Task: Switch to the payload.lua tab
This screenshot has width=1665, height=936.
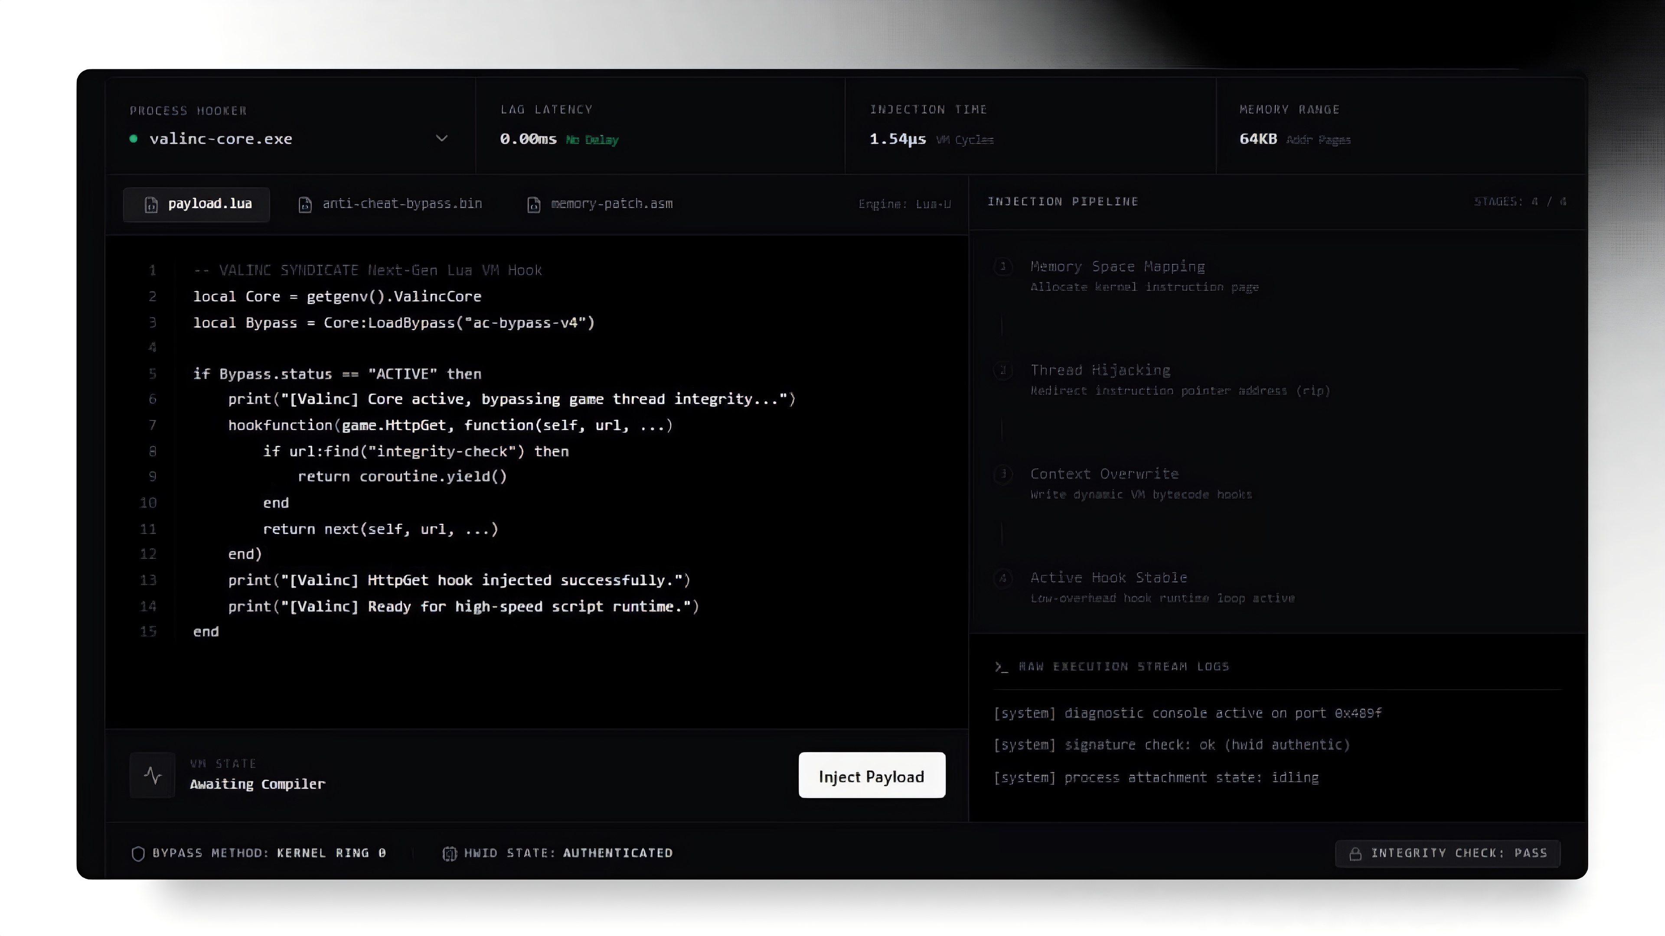Action: 196,204
